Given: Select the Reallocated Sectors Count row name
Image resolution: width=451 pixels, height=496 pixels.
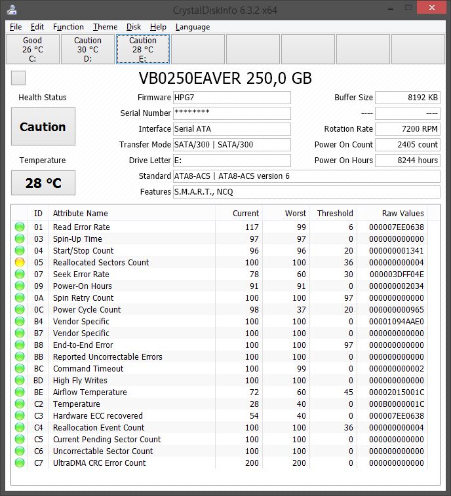Looking at the screenshot, I should (x=101, y=262).
